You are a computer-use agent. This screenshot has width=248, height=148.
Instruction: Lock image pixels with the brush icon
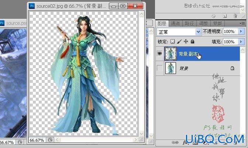pyautogui.click(x=179, y=41)
